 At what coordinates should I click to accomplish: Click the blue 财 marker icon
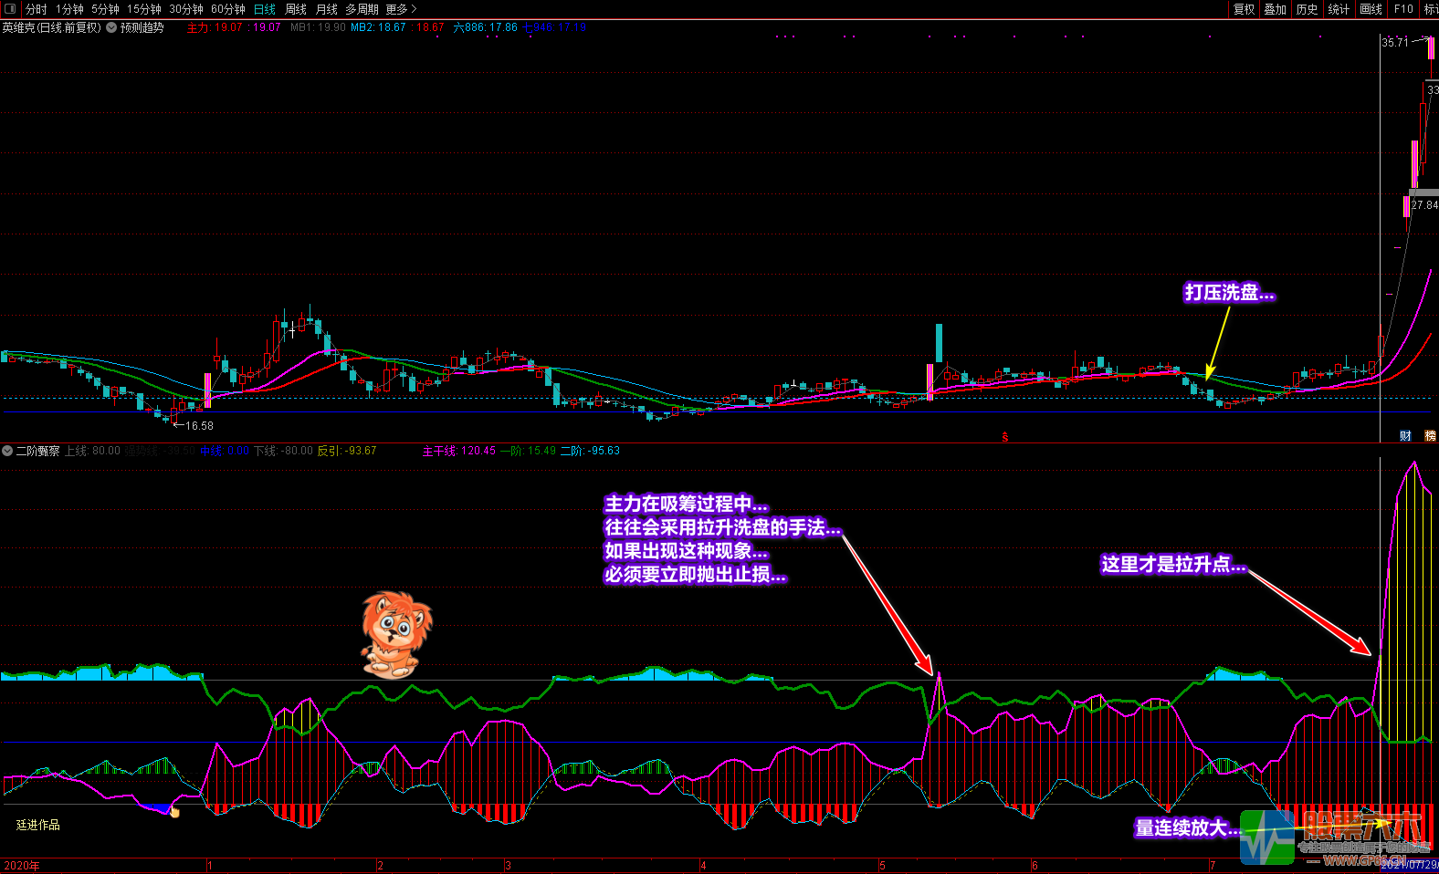coord(1405,436)
